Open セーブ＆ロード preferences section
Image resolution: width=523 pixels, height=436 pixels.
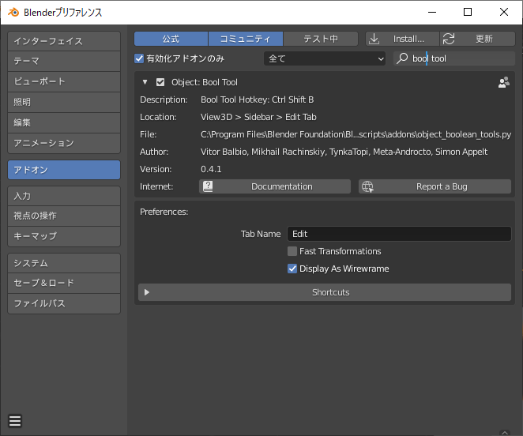64,283
